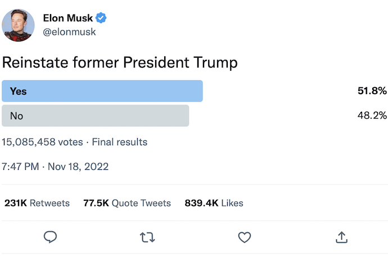This screenshot has height=258, width=388.
Task: Click the Elon Musk display name
Action: pyautogui.click(x=69, y=19)
